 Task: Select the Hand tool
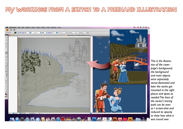click(6, 89)
